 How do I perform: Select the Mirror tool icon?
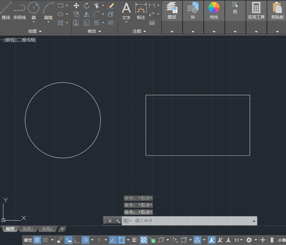pos(86,14)
